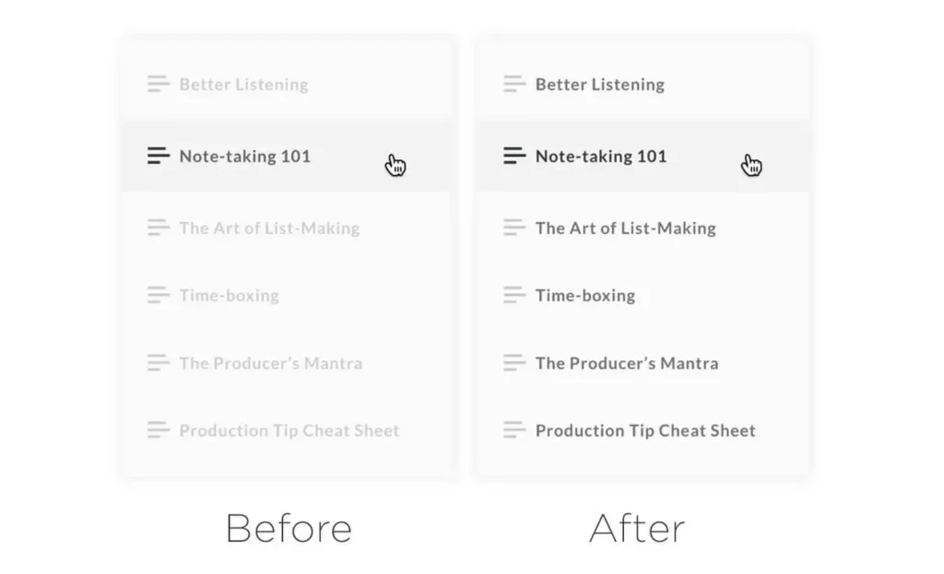Viewport: 944px width, 574px height.
Task: Click list icon beside Better Listening in Before panel
Action: click(x=159, y=85)
